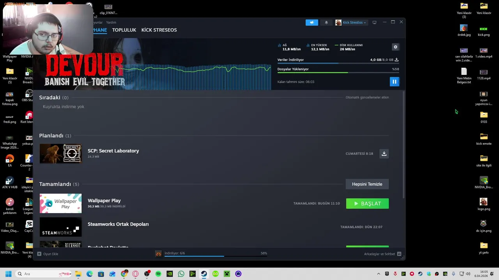Select 1128.mp4 desktop file
This screenshot has width=499, height=280.
coord(484,74)
